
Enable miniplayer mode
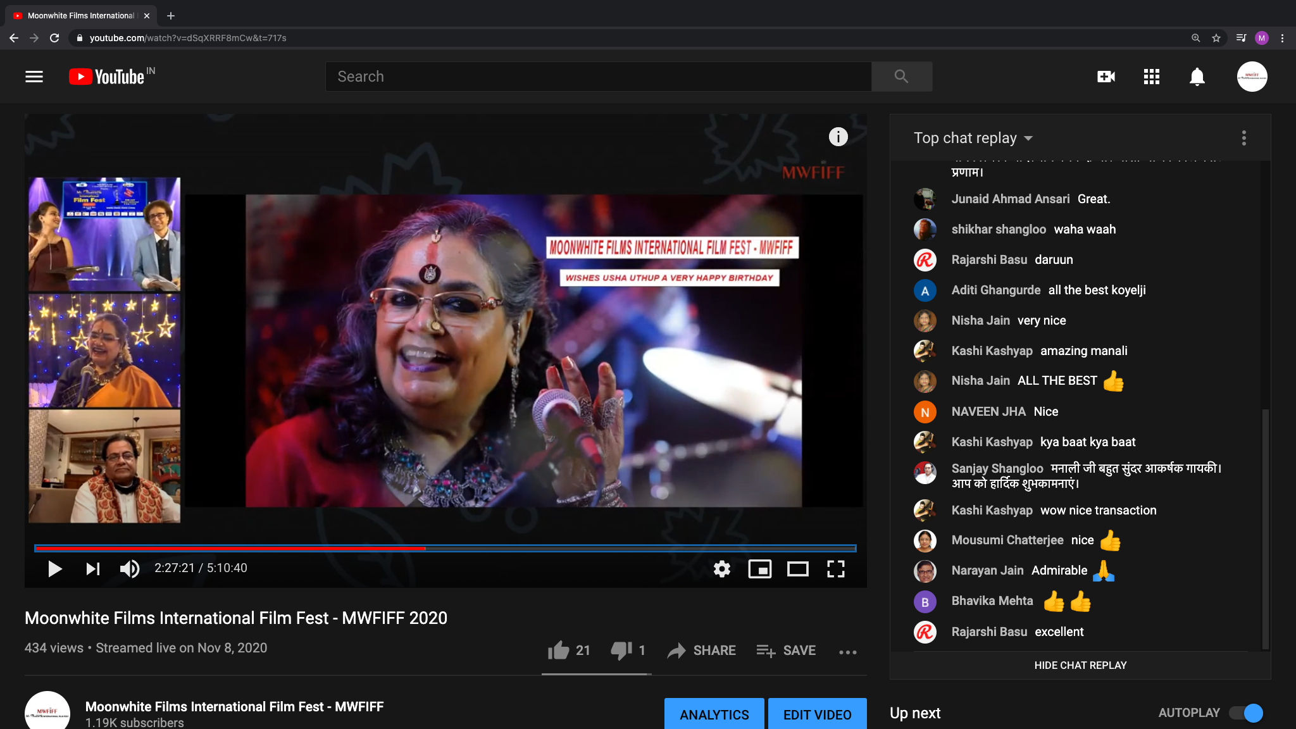pyautogui.click(x=760, y=569)
